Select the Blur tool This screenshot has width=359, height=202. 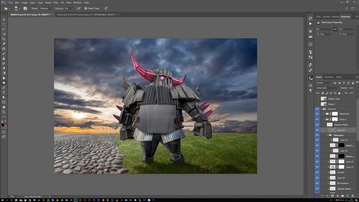4,78
